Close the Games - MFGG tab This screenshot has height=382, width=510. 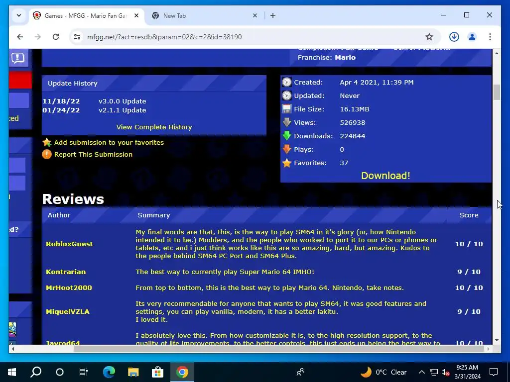136,15
